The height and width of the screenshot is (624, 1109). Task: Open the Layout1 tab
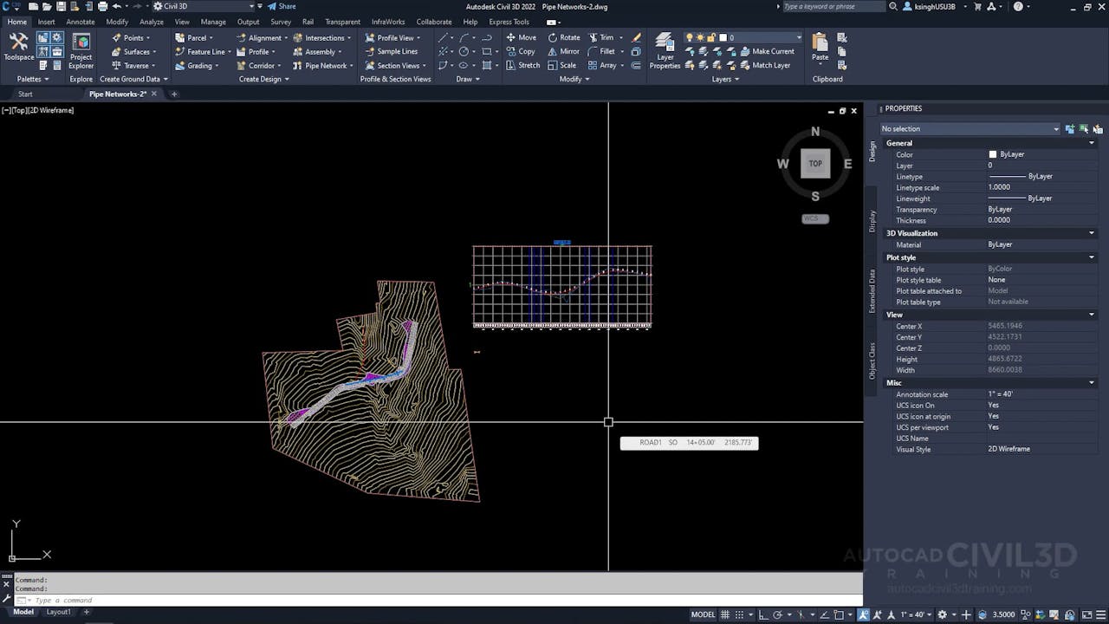(x=58, y=612)
